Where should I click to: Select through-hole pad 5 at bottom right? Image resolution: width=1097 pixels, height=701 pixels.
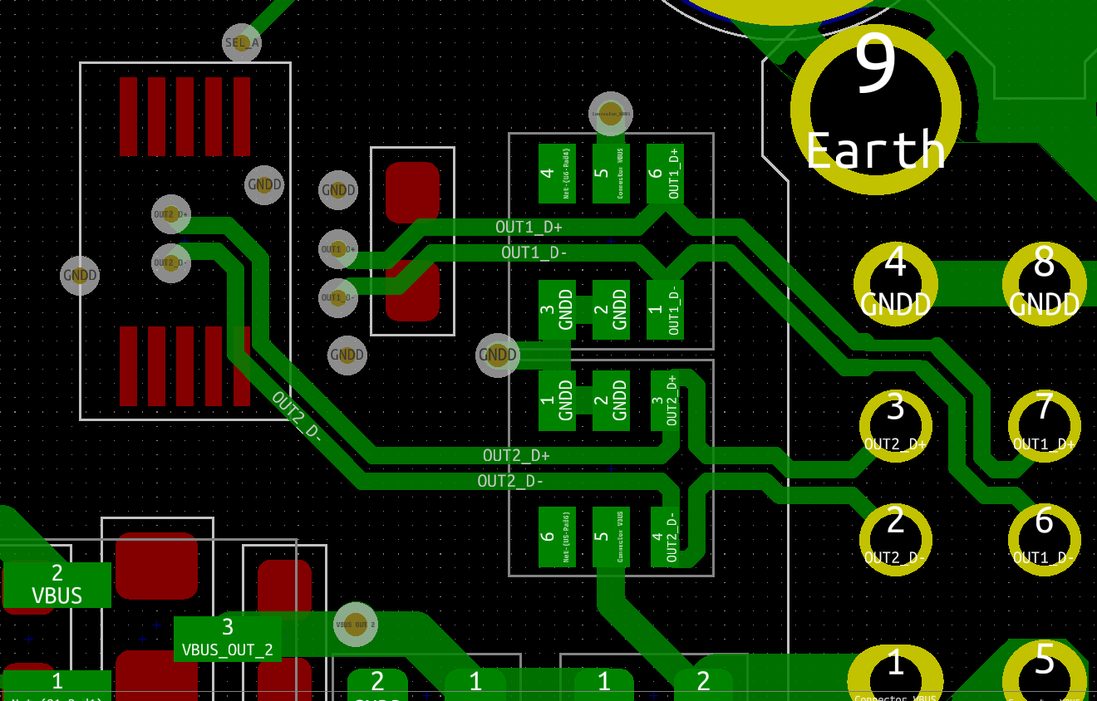[x=1045, y=671]
